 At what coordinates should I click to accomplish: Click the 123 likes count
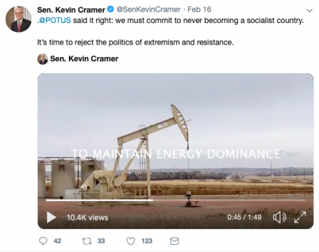click(x=147, y=241)
